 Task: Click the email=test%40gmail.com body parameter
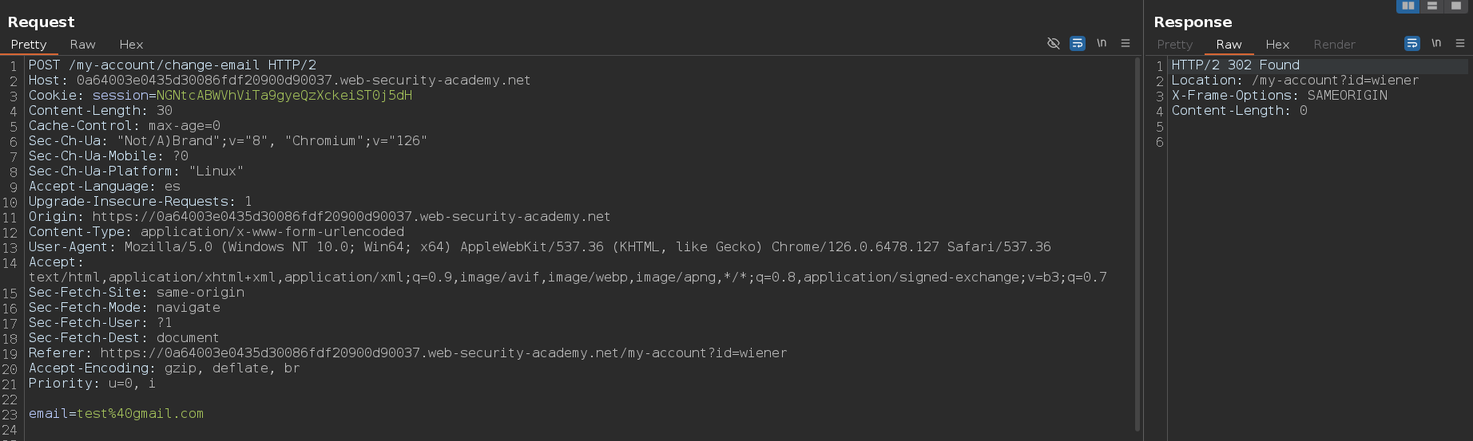point(116,413)
